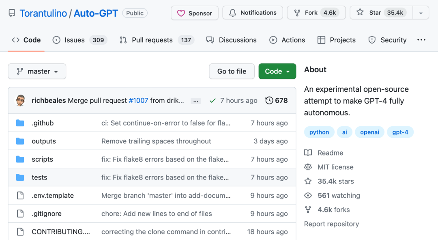Open the scripts folder name
Screen dimensions: 438x240
43,160
